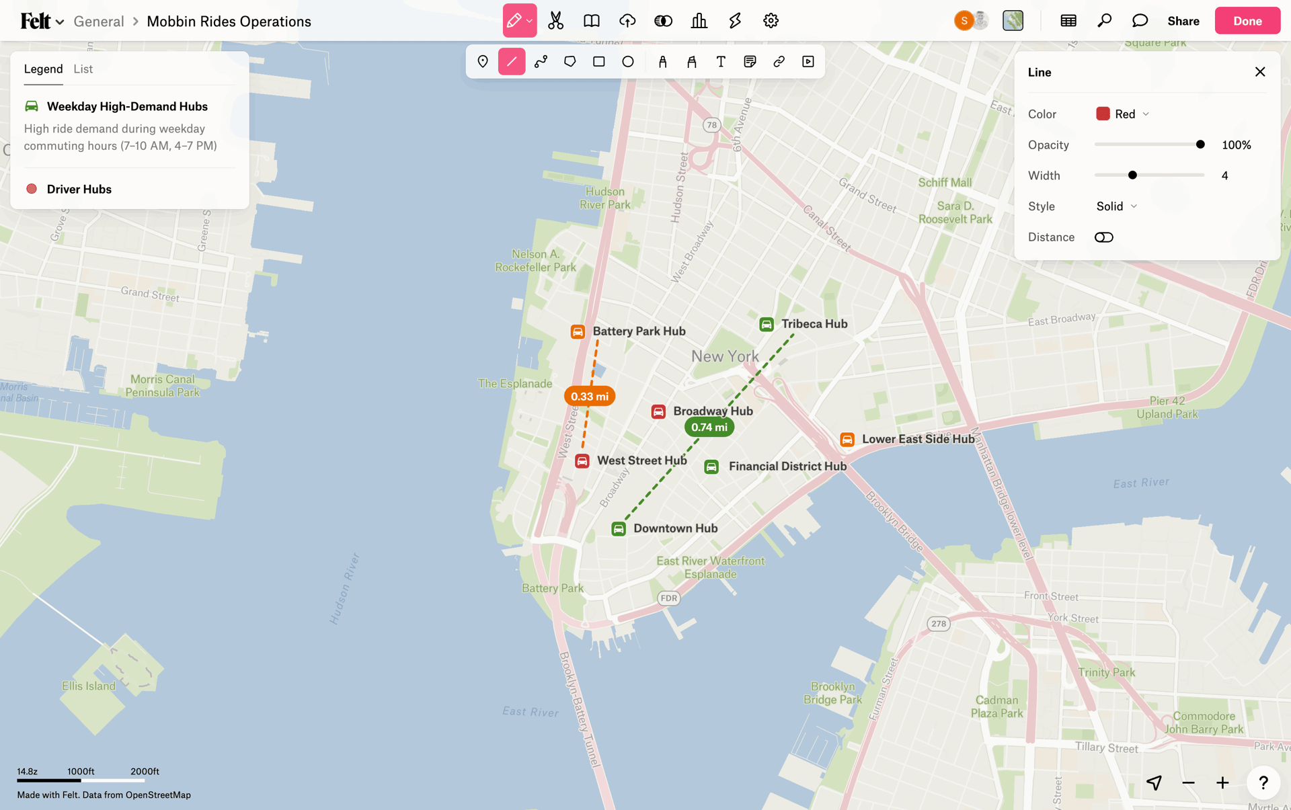Select the Marker pen tool
This screenshot has width=1291, height=810.
tap(662, 62)
